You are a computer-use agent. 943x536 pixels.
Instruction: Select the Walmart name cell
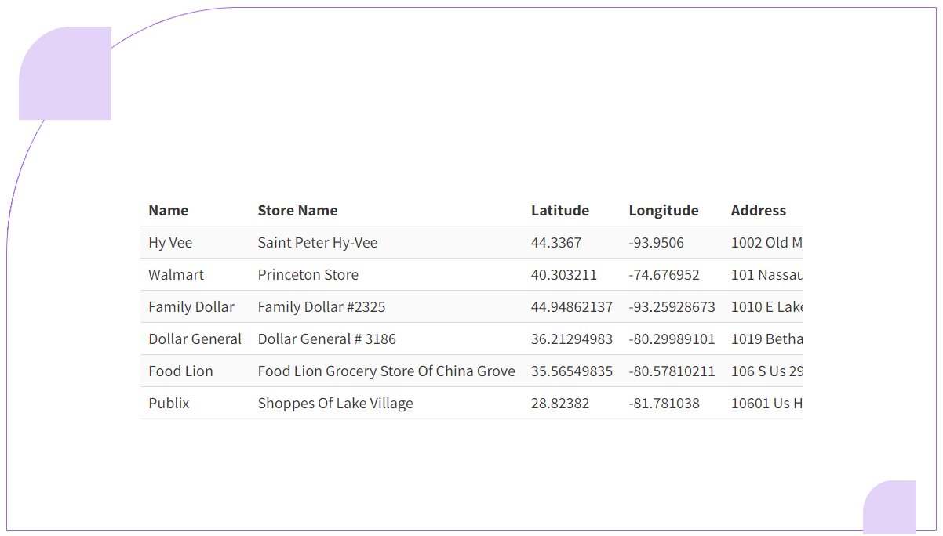176,275
